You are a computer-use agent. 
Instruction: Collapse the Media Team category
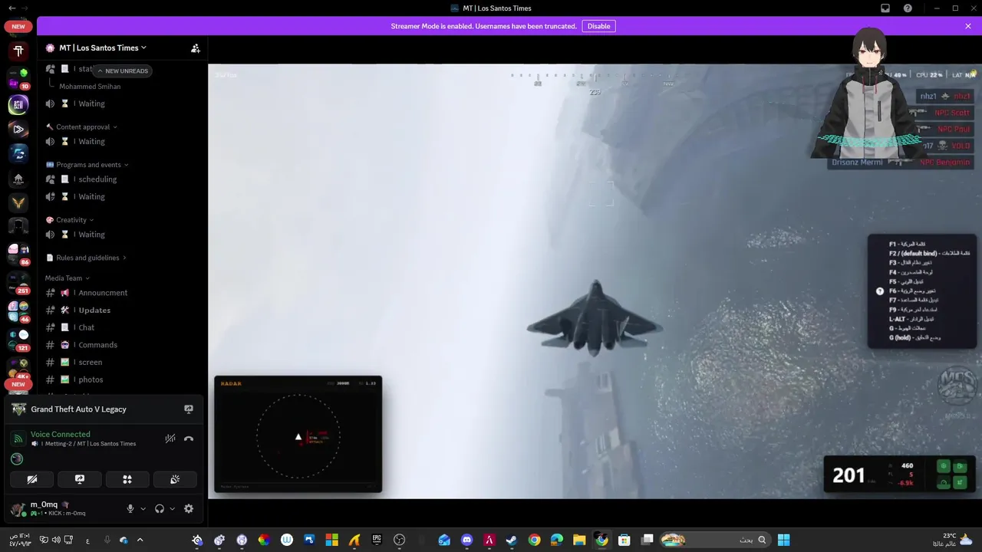[68, 278]
